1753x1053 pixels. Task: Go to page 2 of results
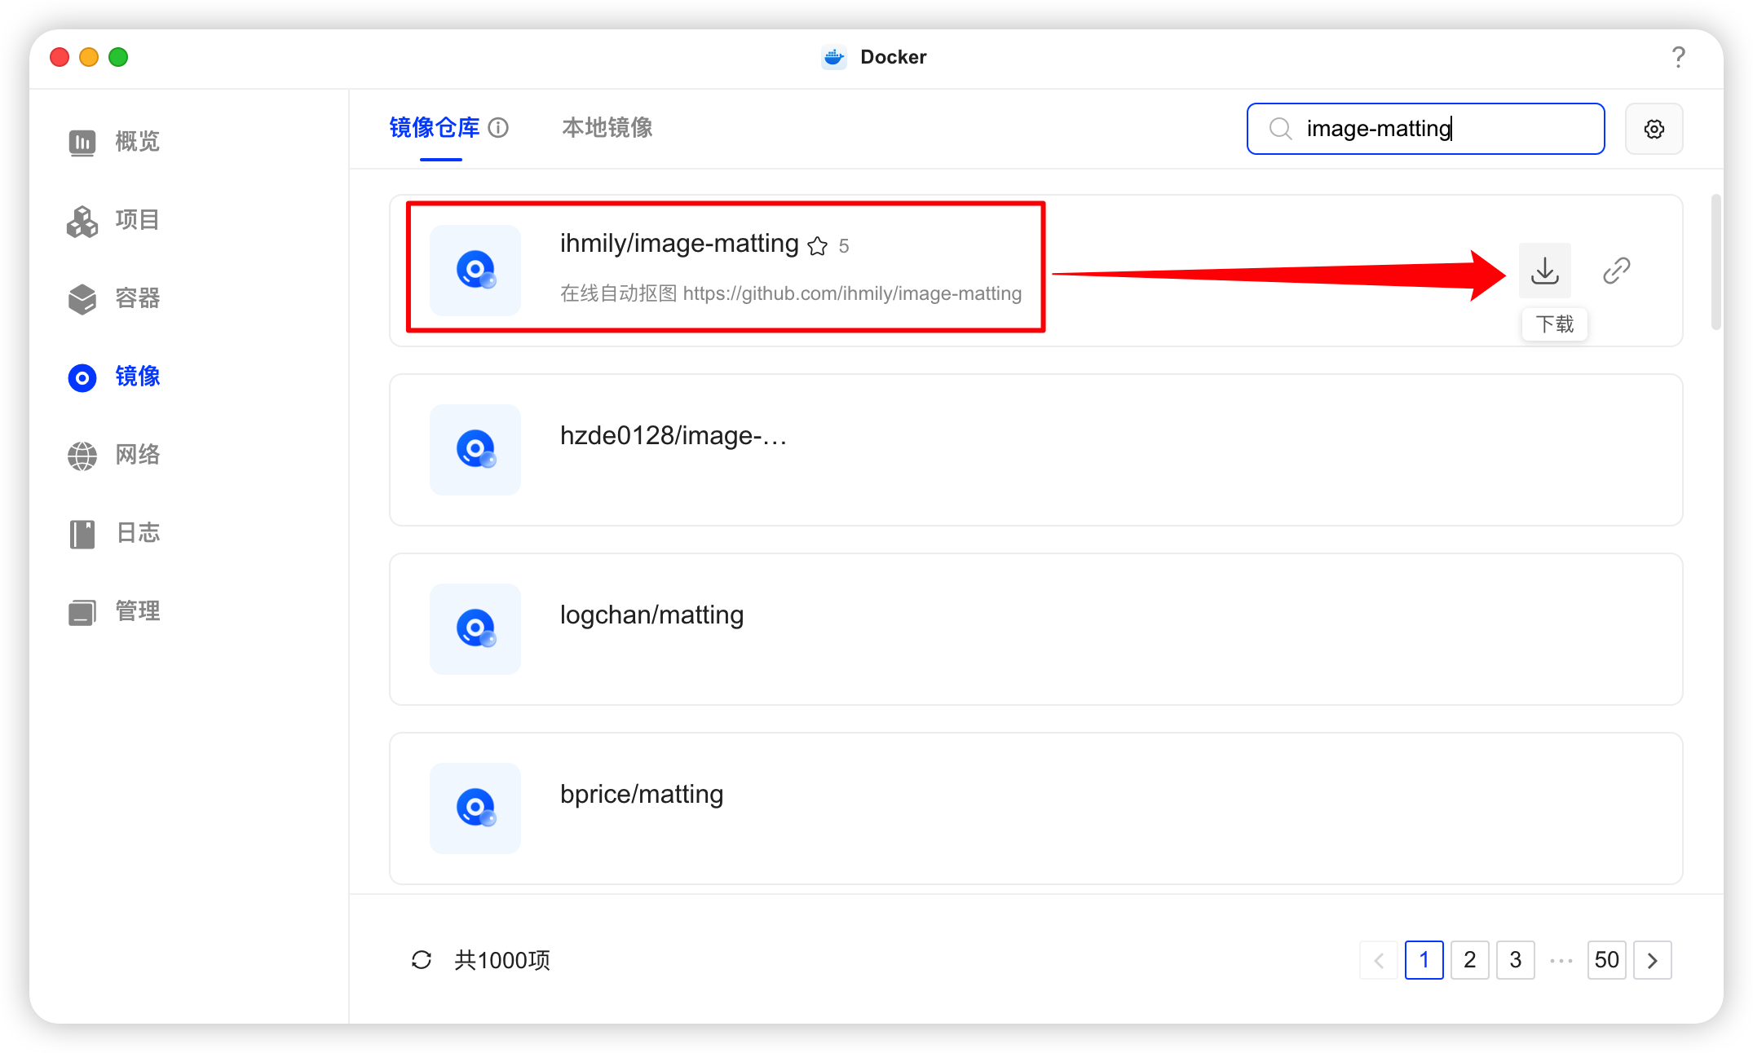1469,960
